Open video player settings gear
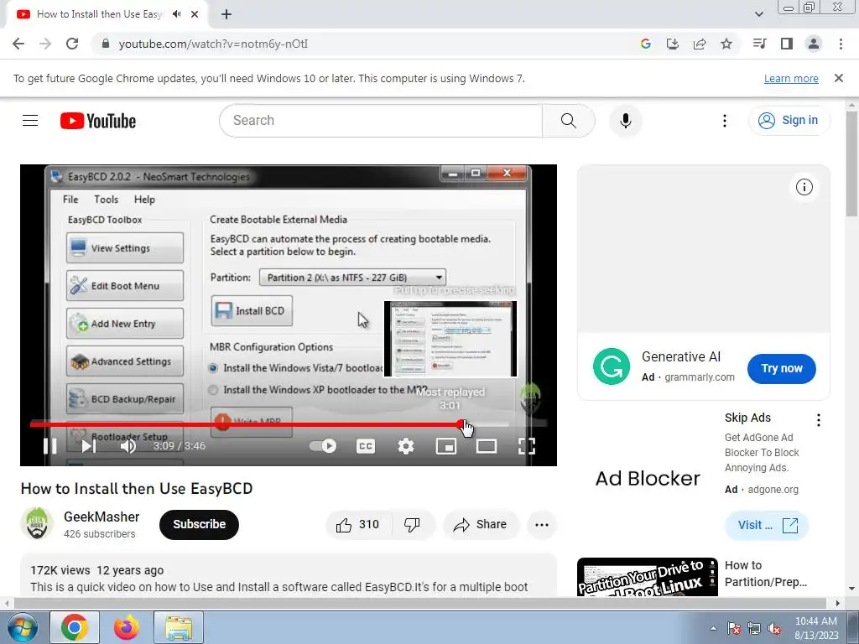 click(405, 446)
